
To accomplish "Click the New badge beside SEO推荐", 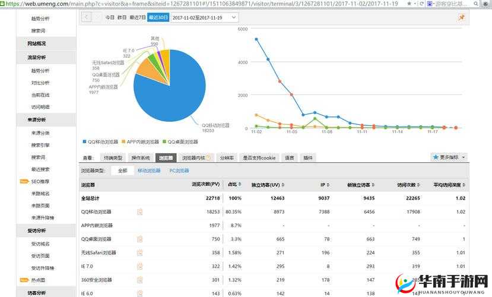I will [x=24, y=181].
